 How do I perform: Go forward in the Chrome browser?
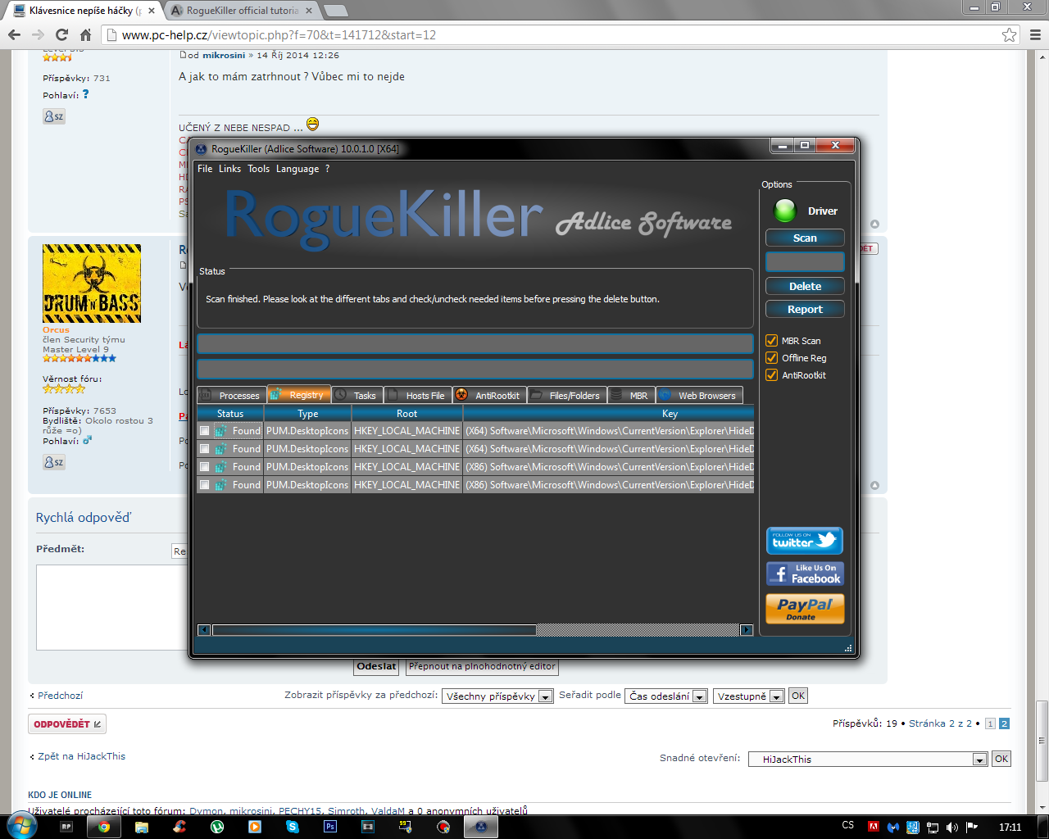click(x=38, y=34)
